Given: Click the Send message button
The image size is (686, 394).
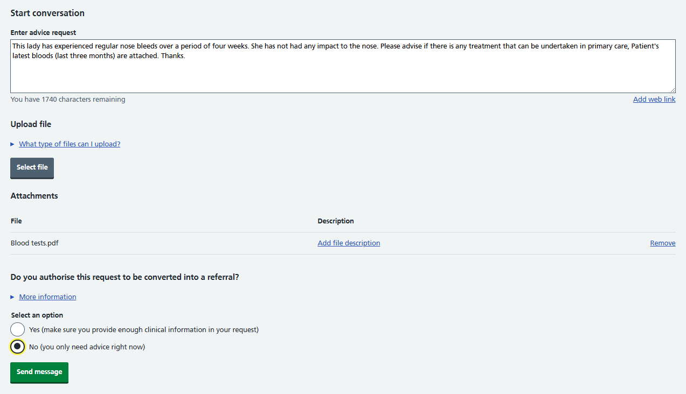Looking at the screenshot, I should (x=39, y=372).
